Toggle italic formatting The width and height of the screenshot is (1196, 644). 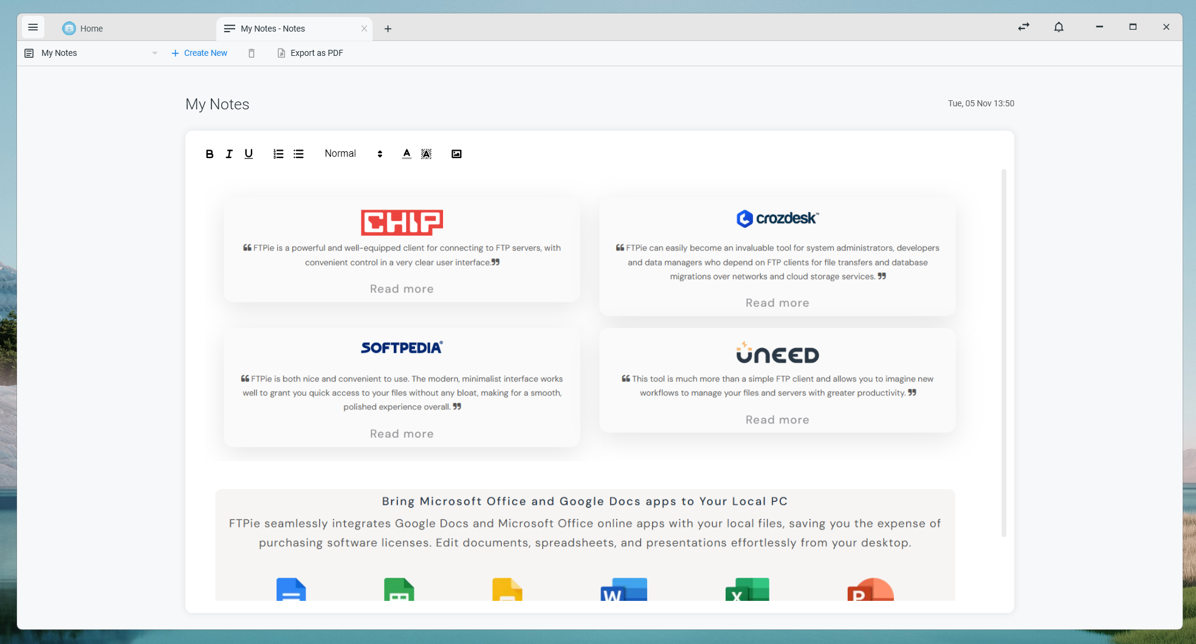pyautogui.click(x=229, y=154)
